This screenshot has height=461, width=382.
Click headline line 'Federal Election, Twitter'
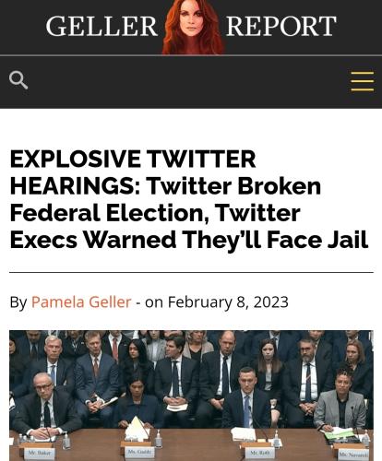point(155,213)
